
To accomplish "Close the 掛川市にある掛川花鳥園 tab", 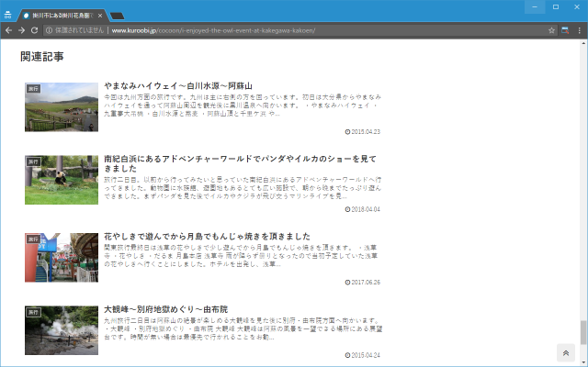I will pos(100,16).
